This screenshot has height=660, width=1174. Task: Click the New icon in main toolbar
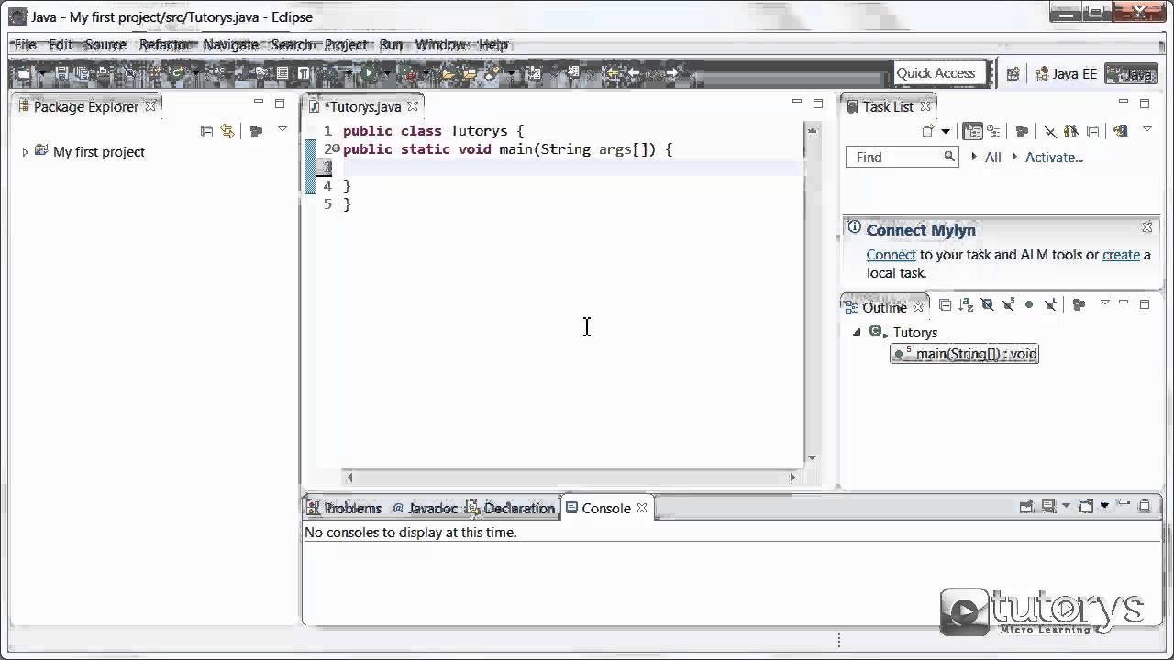pos(22,72)
